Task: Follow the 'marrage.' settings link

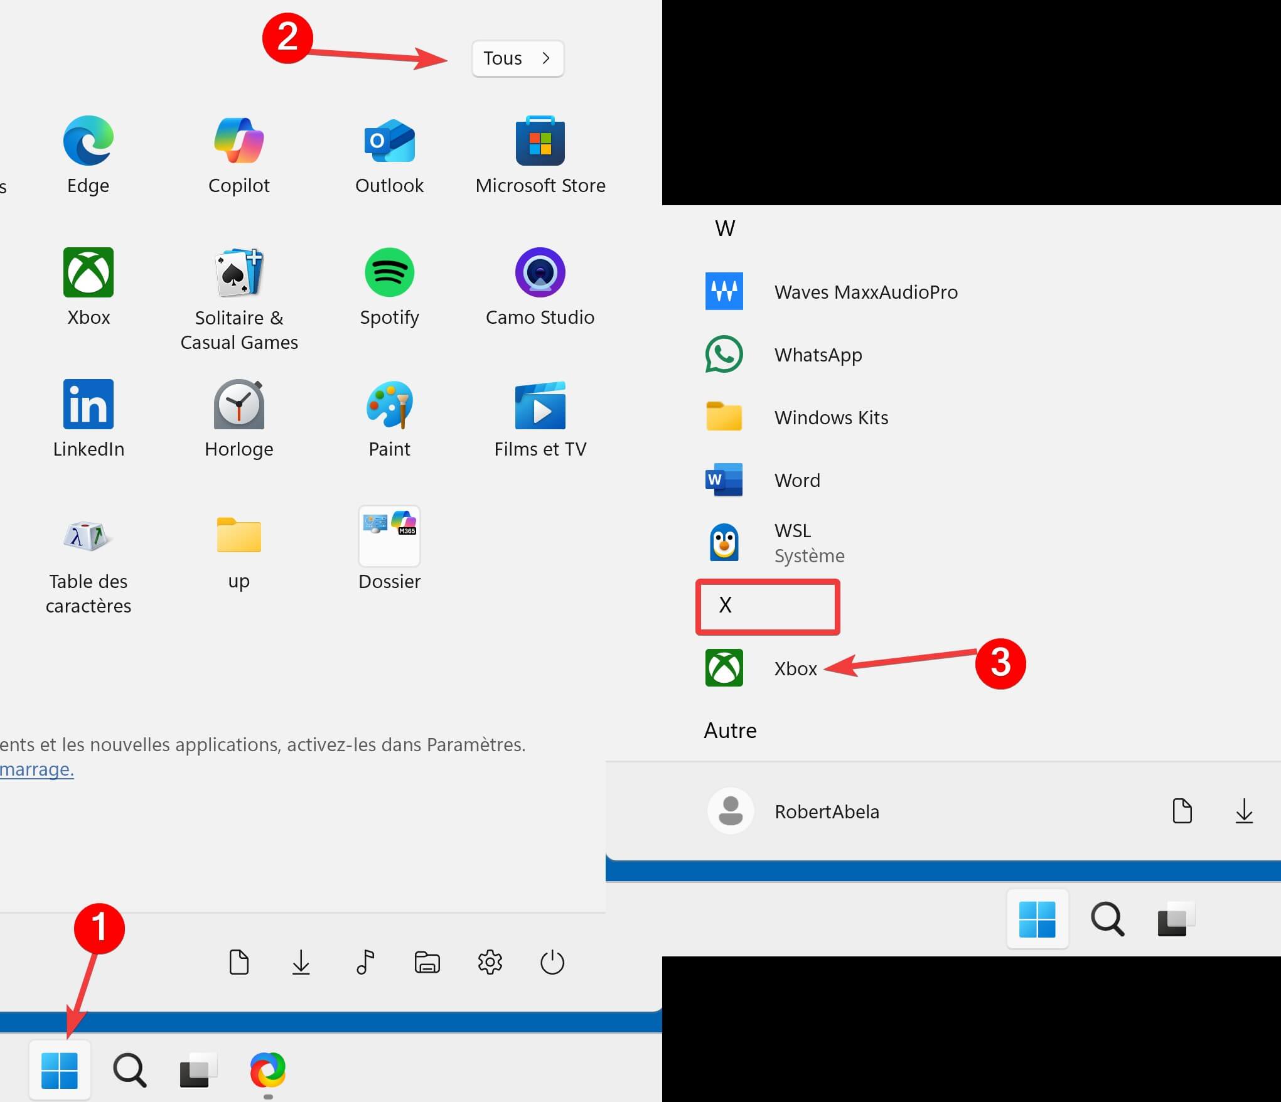Action: [x=37, y=769]
